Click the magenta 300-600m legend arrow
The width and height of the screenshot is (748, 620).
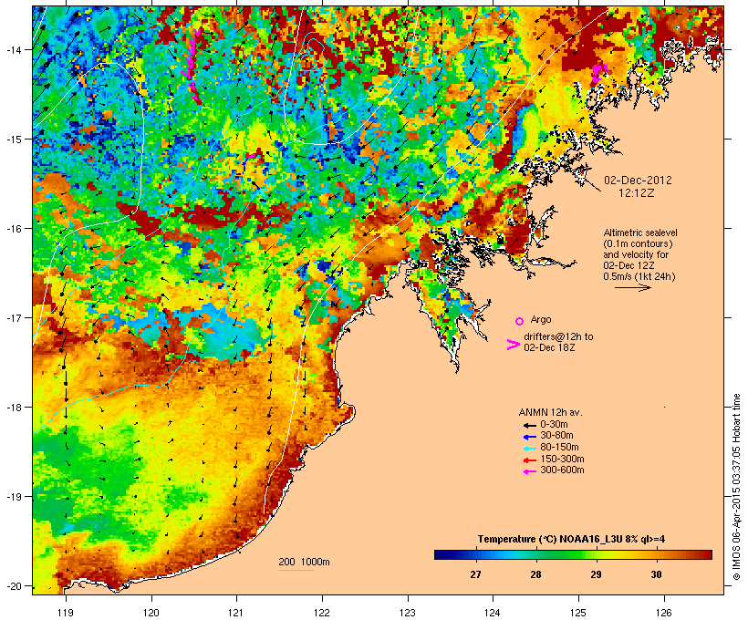click(529, 471)
